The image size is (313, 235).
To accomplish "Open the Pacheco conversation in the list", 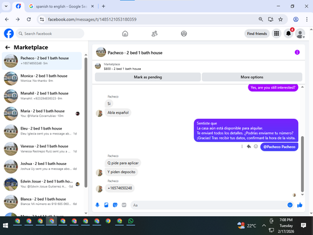I will coord(42,61).
